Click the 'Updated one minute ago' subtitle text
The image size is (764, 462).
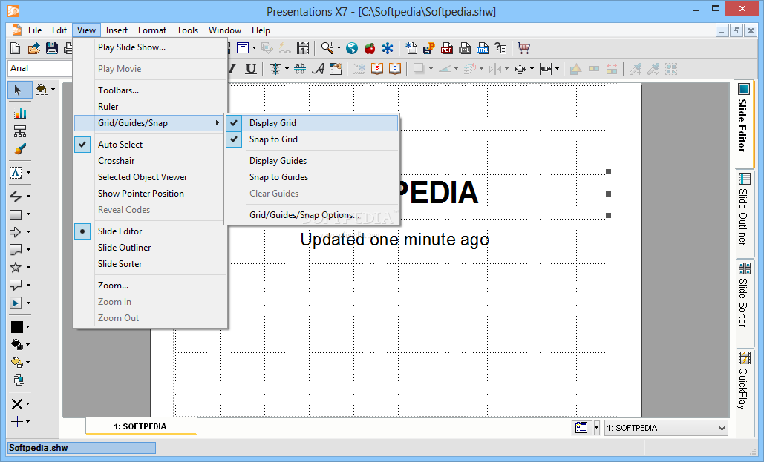click(x=395, y=240)
